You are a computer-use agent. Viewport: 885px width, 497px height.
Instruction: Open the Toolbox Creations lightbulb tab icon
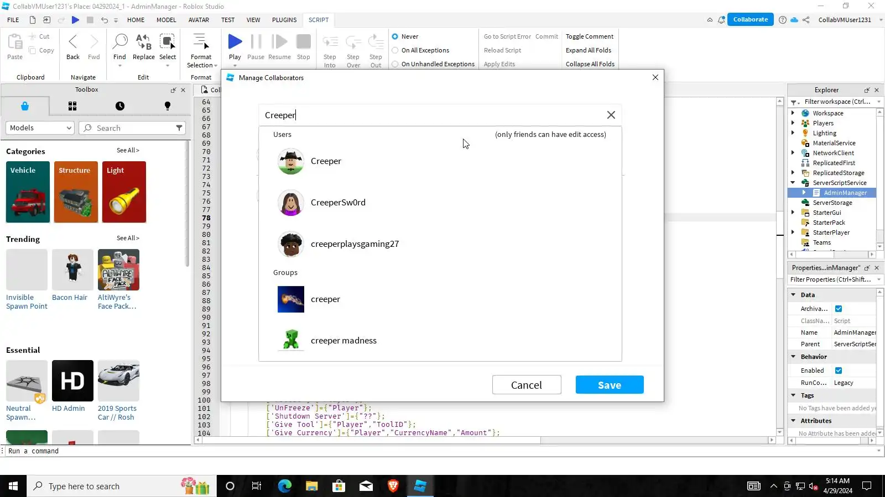tap(168, 106)
